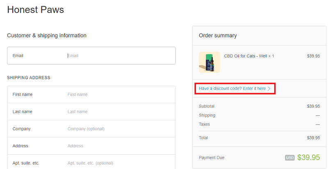Click the Subtotal row amount

(x=313, y=106)
